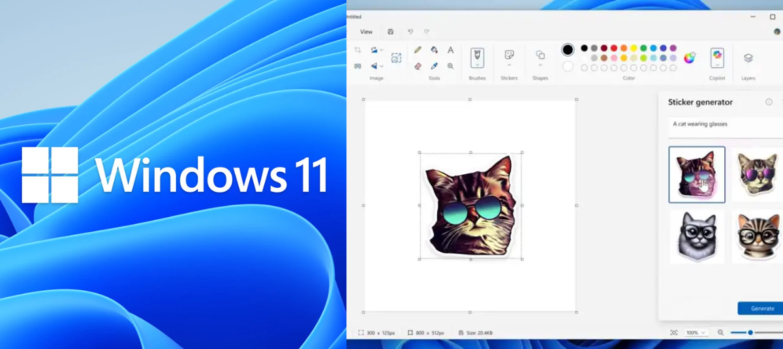Open the profile avatar in title bar

coord(776,31)
